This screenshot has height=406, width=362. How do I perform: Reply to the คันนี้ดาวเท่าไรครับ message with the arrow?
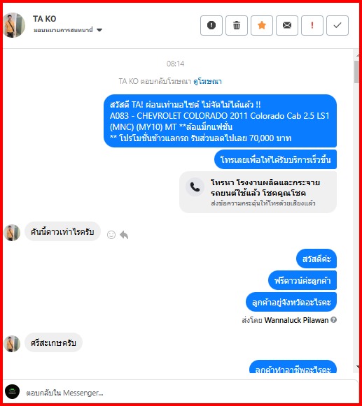coord(124,235)
